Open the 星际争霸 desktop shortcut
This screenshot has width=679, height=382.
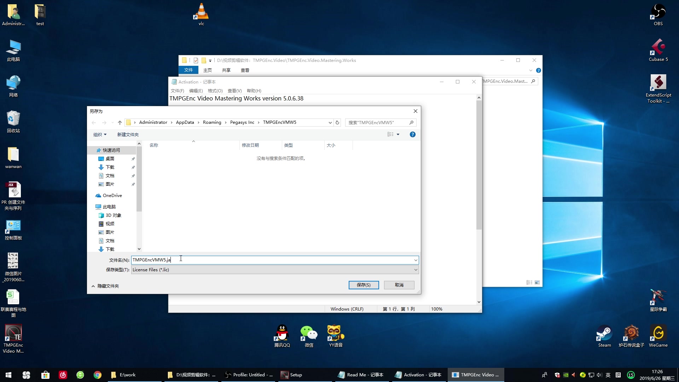tap(658, 300)
